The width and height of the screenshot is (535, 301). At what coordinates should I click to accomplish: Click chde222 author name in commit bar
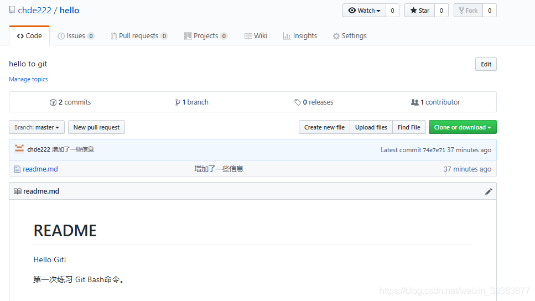click(39, 149)
